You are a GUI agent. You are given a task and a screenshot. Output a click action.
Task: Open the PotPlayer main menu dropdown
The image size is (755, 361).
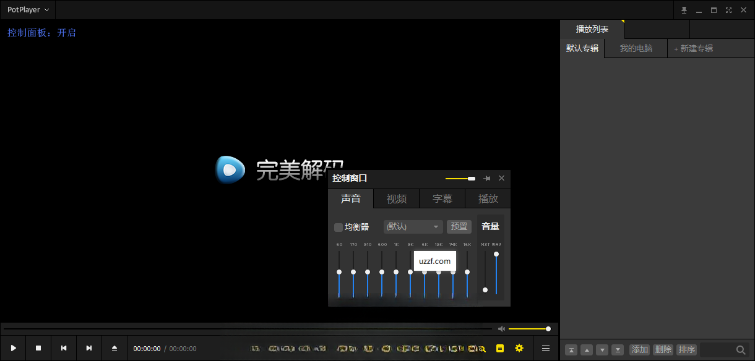[x=28, y=10]
